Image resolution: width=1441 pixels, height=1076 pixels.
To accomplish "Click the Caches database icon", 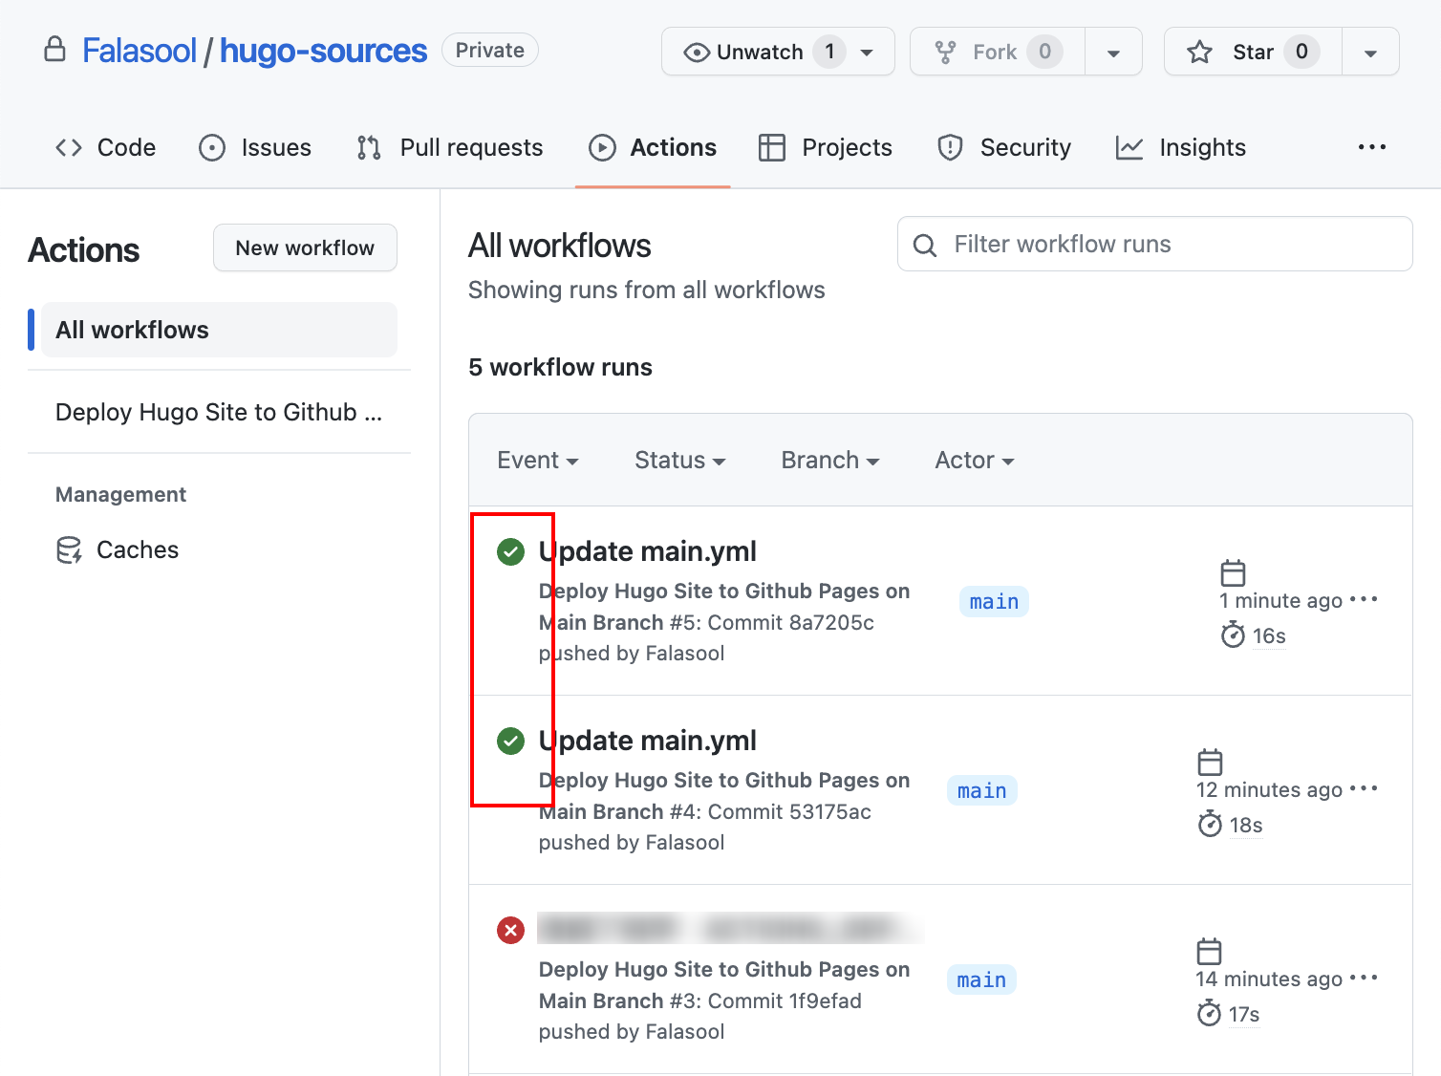I will (69, 549).
